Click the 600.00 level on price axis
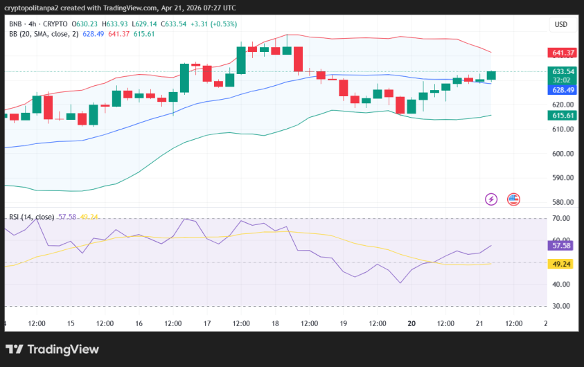Image resolution: width=584 pixels, height=367 pixels. (563, 154)
